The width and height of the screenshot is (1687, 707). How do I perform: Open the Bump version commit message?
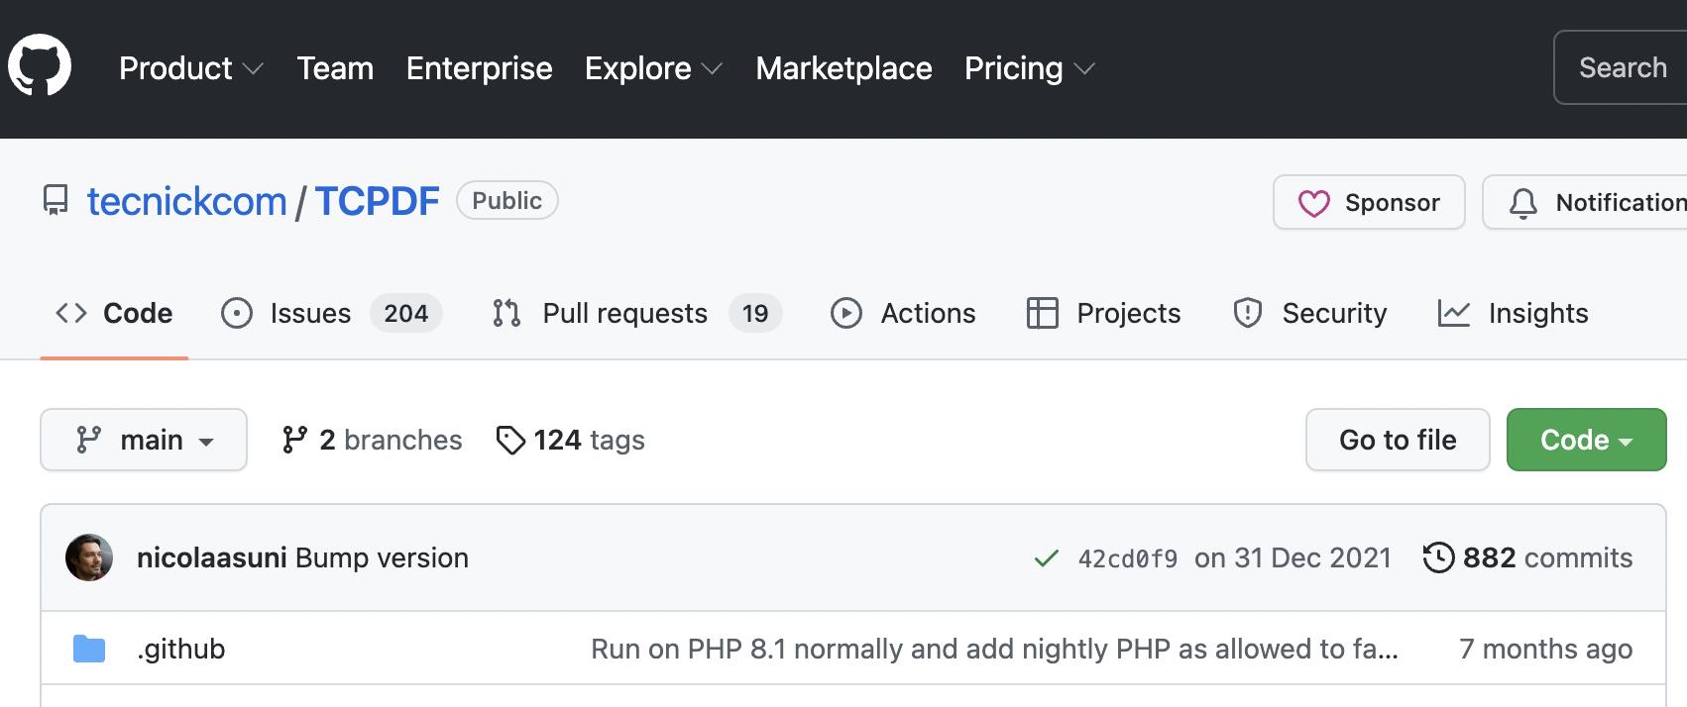[382, 557]
